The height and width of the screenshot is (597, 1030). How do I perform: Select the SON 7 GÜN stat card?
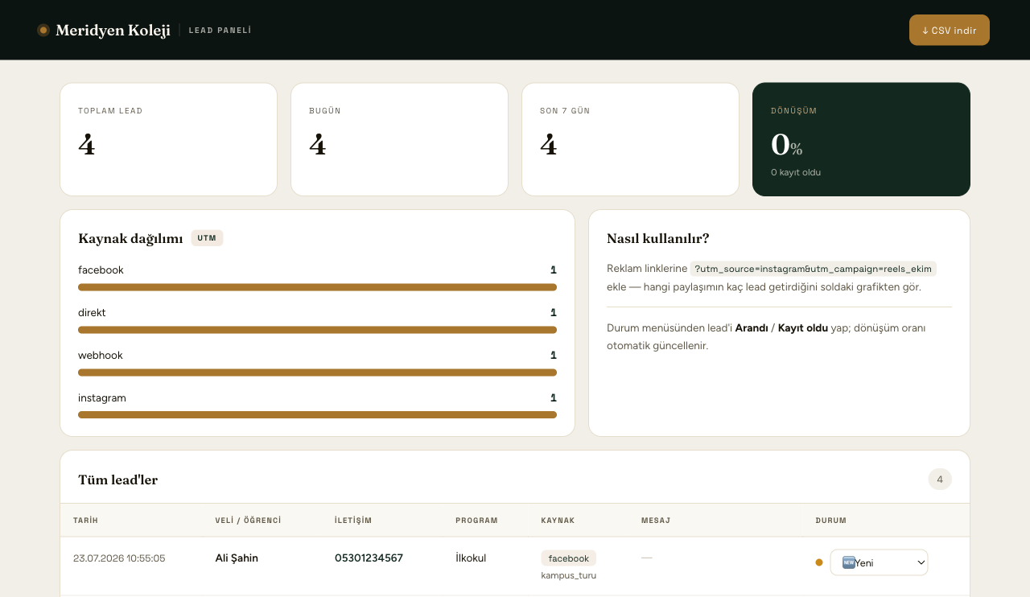click(630, 139)
